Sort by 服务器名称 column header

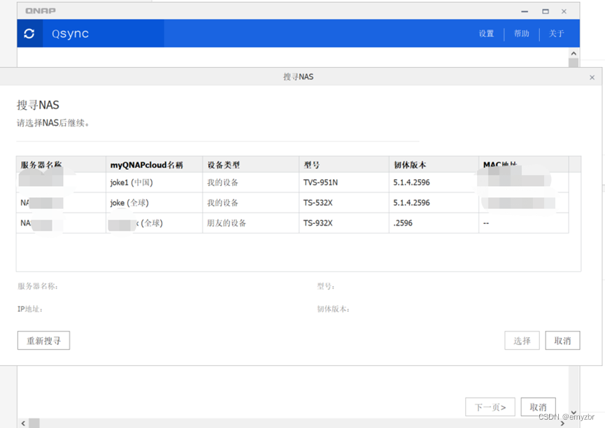[61, 164]
